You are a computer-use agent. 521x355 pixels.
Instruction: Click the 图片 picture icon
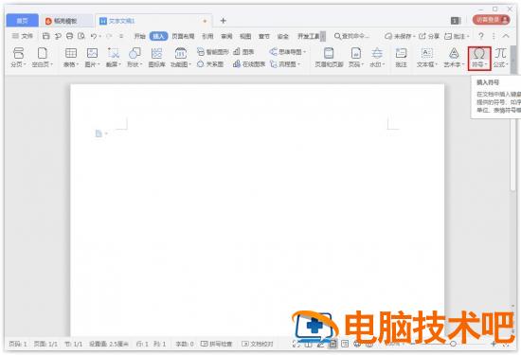click(92, 53)
